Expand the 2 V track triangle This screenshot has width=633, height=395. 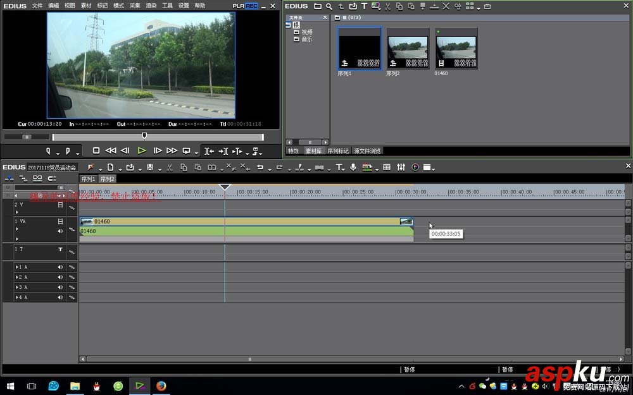point(17,212)
